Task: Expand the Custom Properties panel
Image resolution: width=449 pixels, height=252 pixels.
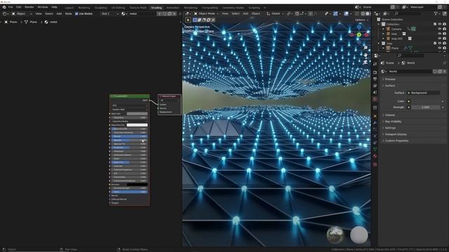Action: 396,141
